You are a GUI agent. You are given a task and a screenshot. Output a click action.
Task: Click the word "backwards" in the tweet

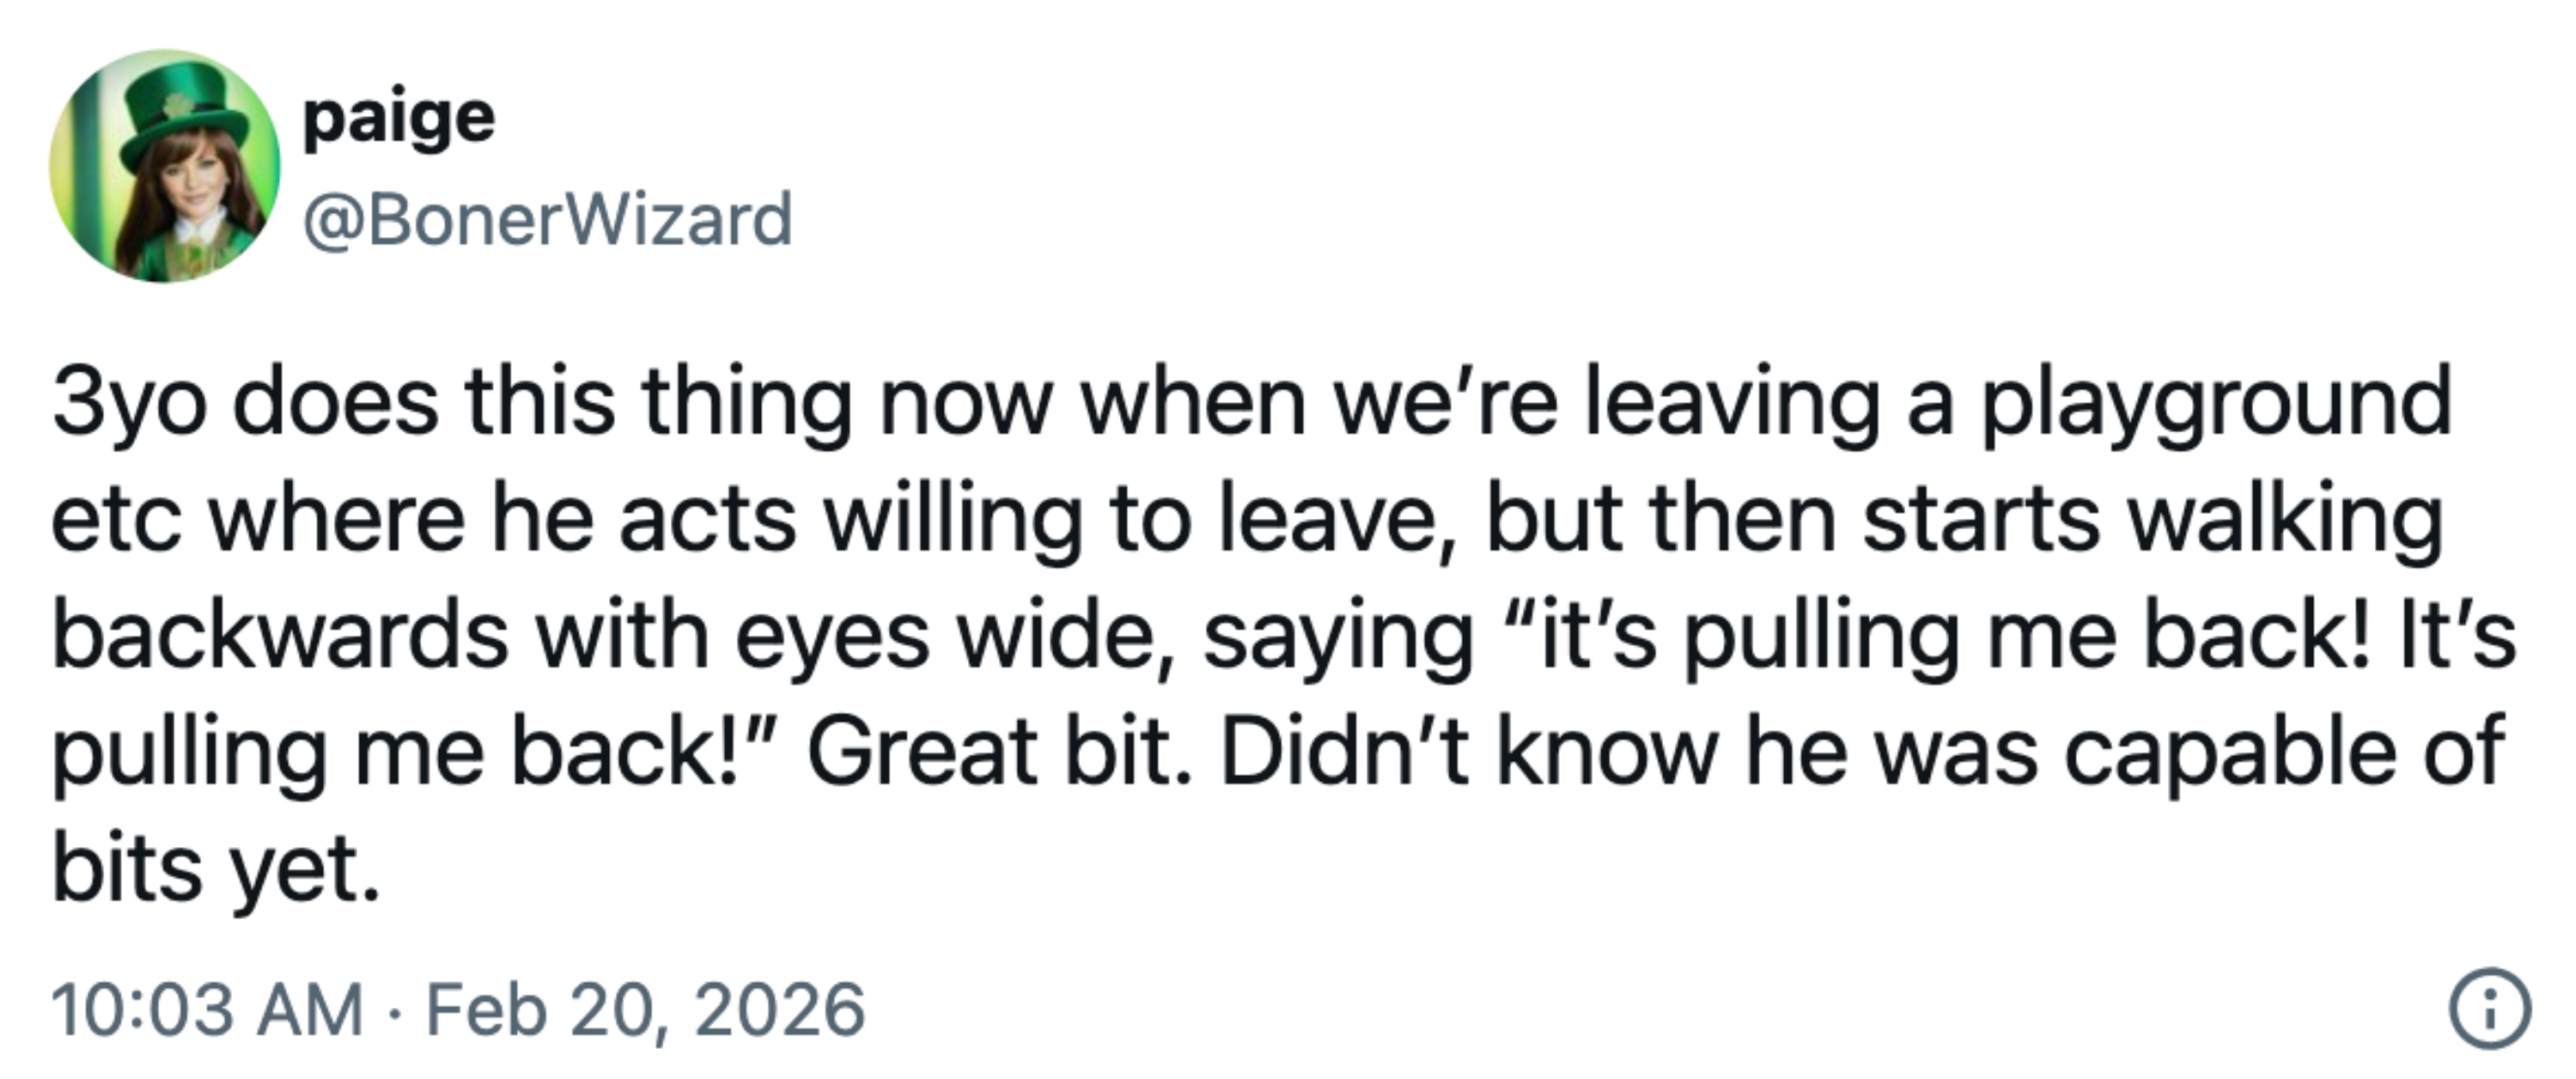point(280,635)
